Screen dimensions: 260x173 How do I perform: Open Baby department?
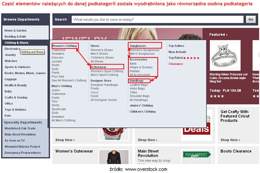(8, 91)
